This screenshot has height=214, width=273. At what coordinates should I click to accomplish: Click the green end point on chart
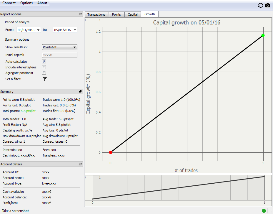point(263,35)
